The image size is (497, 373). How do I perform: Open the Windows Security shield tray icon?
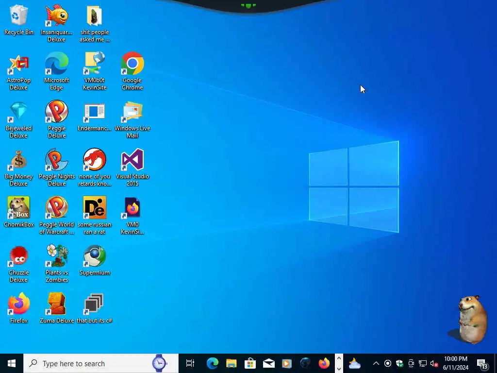[x=399, y=363]
